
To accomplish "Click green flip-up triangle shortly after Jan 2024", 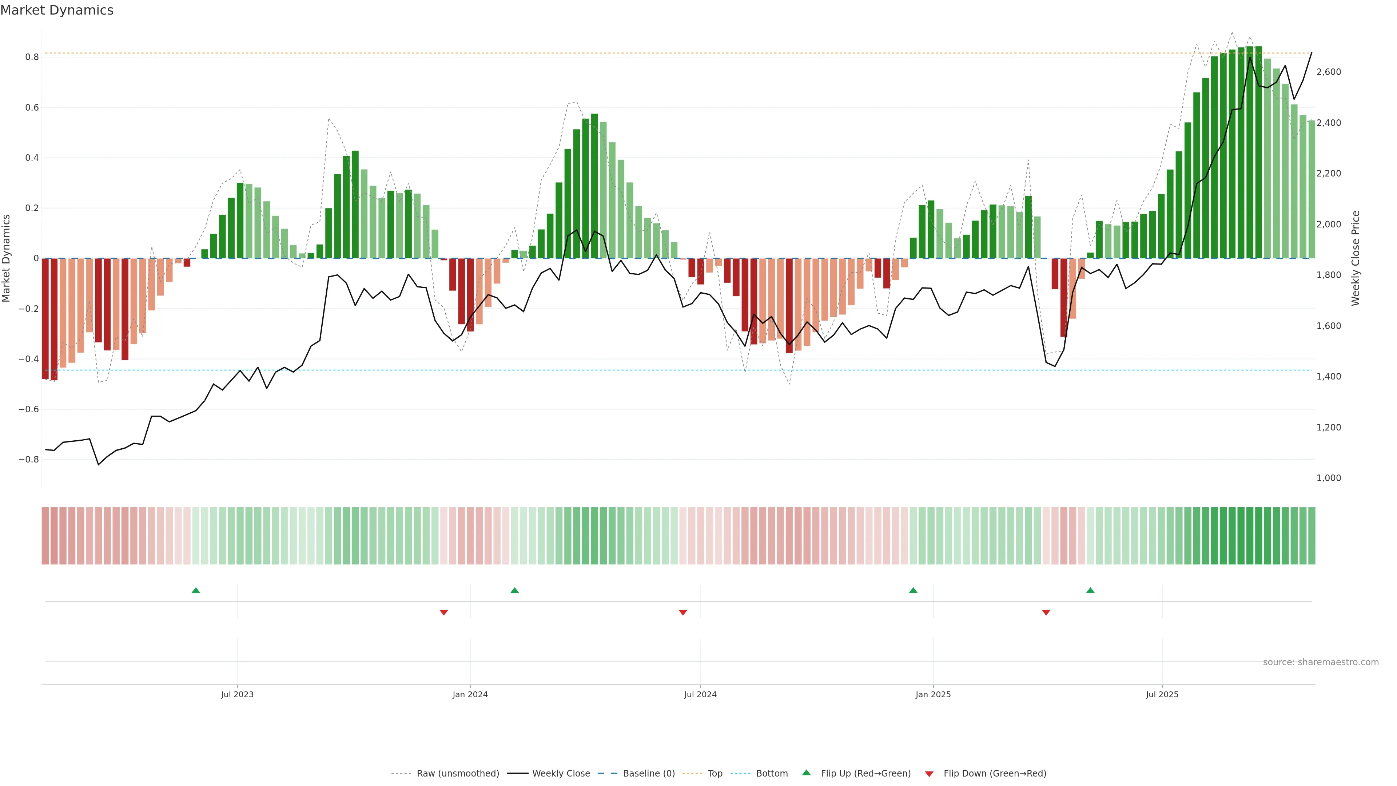I will click(515, 590).
